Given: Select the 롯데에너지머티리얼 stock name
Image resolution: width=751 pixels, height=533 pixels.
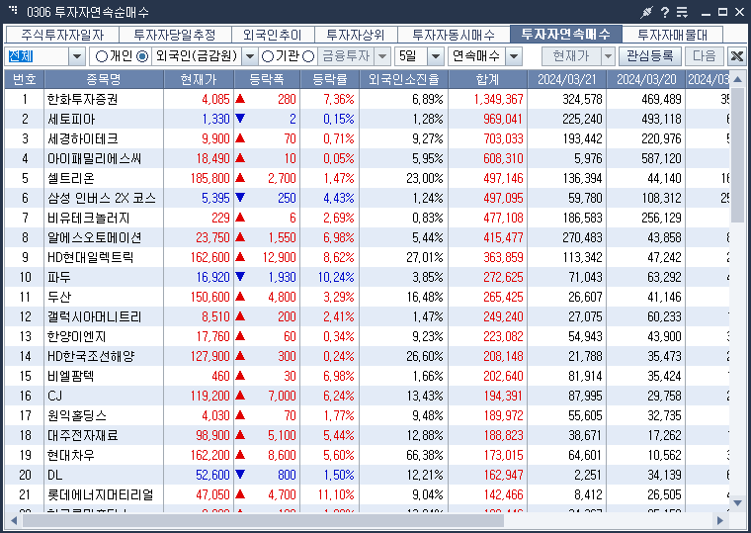Looking at the screenshot, I should click(x=100, y=494).
